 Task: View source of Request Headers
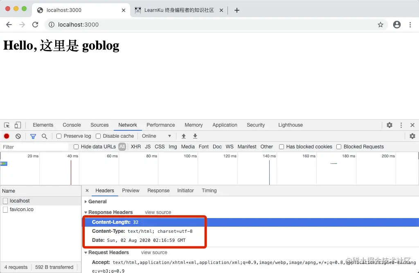point(154,253)
